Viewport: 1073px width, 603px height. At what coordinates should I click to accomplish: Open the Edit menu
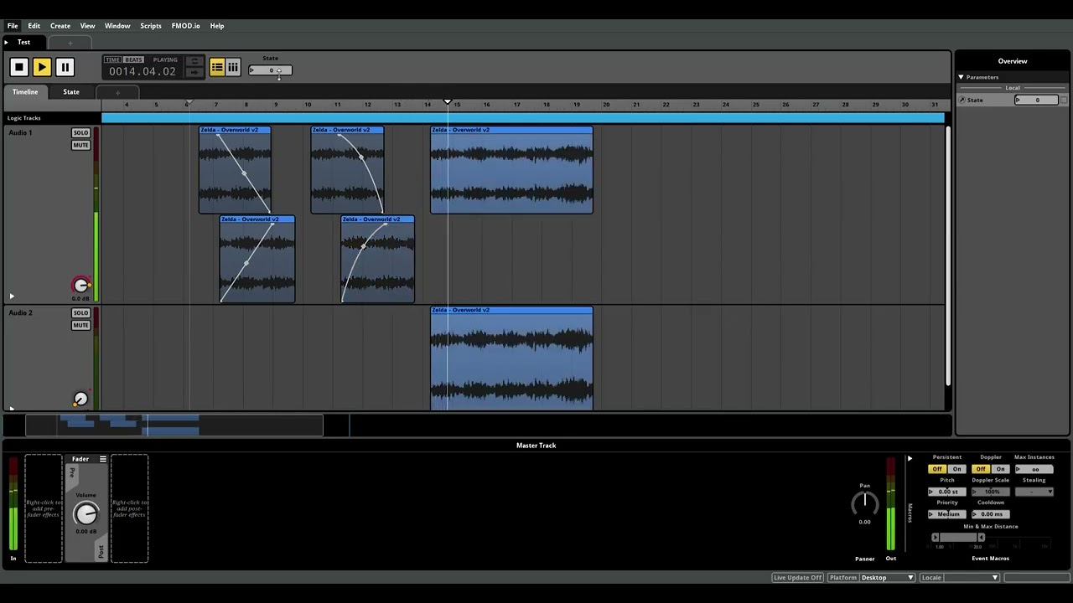coord(34,26)
